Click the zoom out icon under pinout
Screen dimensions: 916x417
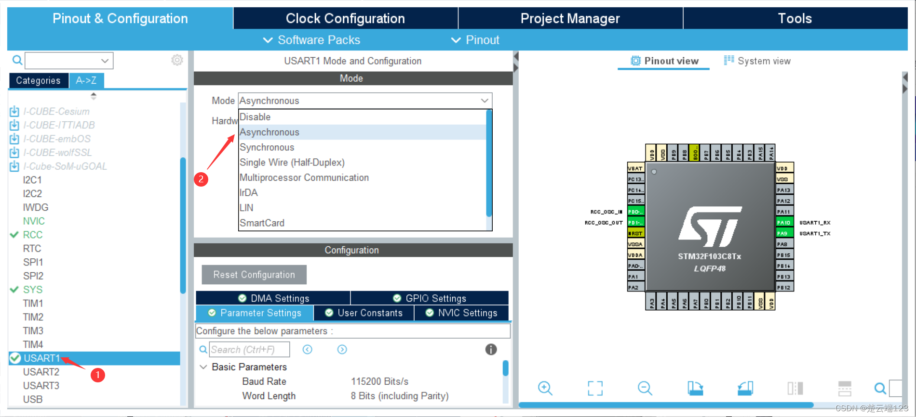point(645,388)
